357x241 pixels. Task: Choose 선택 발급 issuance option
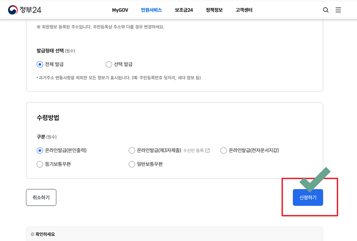click(x=109, y=64)
